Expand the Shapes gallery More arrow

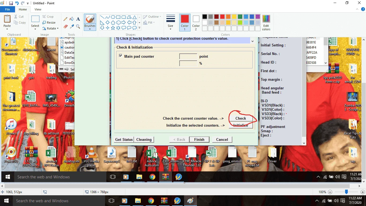(139, 28)
